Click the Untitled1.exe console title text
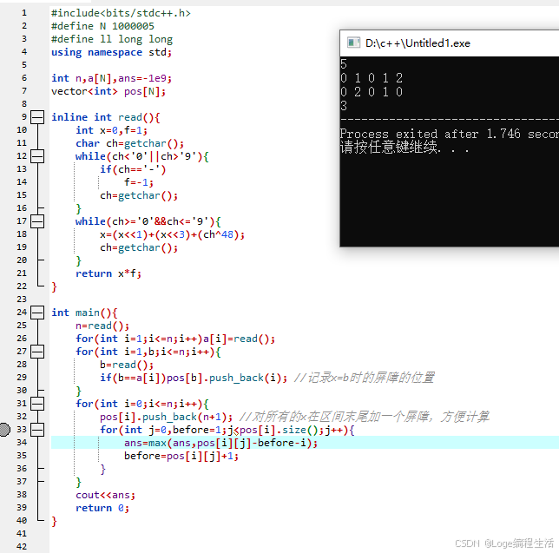The image size is (559, 553). tap(418, 43)
